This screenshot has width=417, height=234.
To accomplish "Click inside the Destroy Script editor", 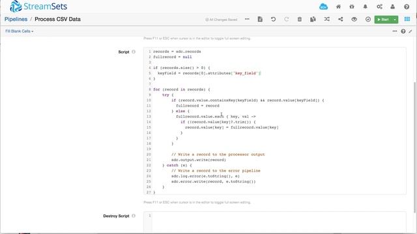I will [x=275, y=222].
